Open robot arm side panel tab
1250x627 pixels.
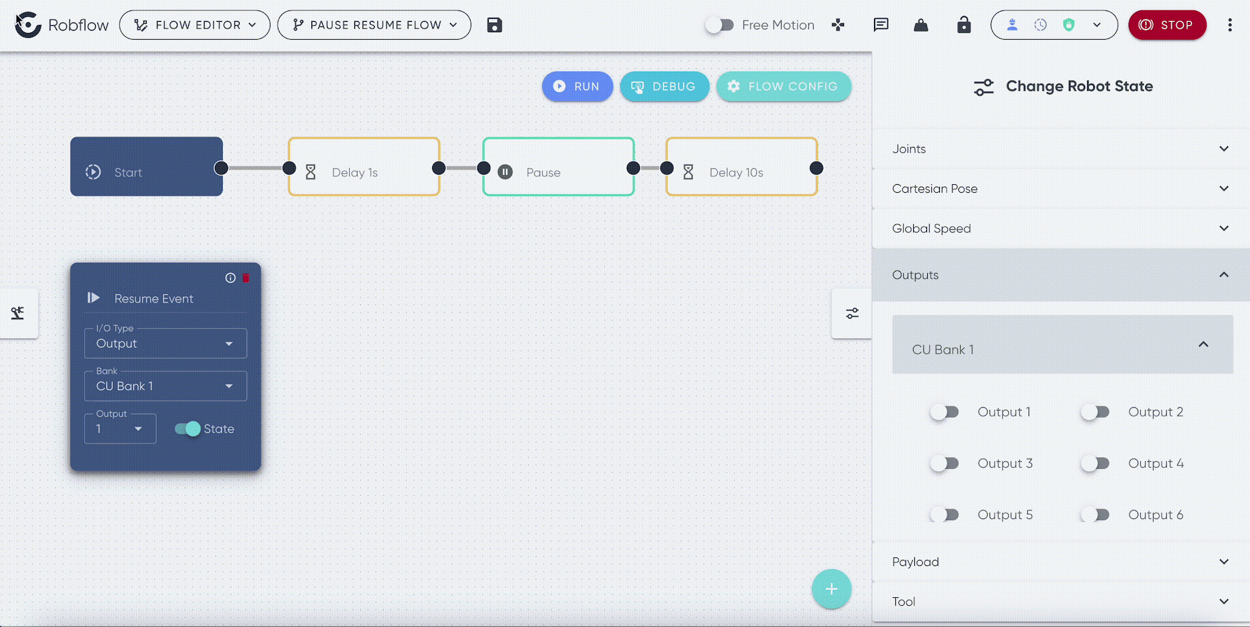pyautogui.click(x=18, y=313)
